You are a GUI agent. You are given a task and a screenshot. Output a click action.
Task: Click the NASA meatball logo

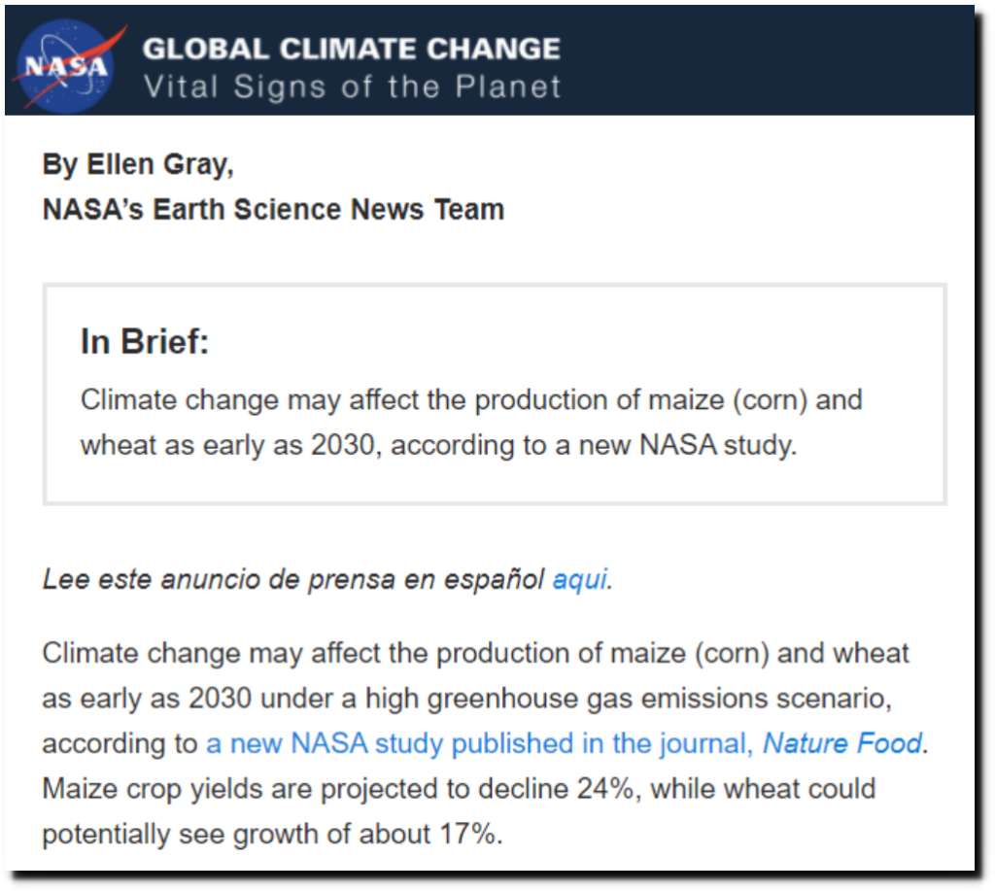(x=66, y=66)
